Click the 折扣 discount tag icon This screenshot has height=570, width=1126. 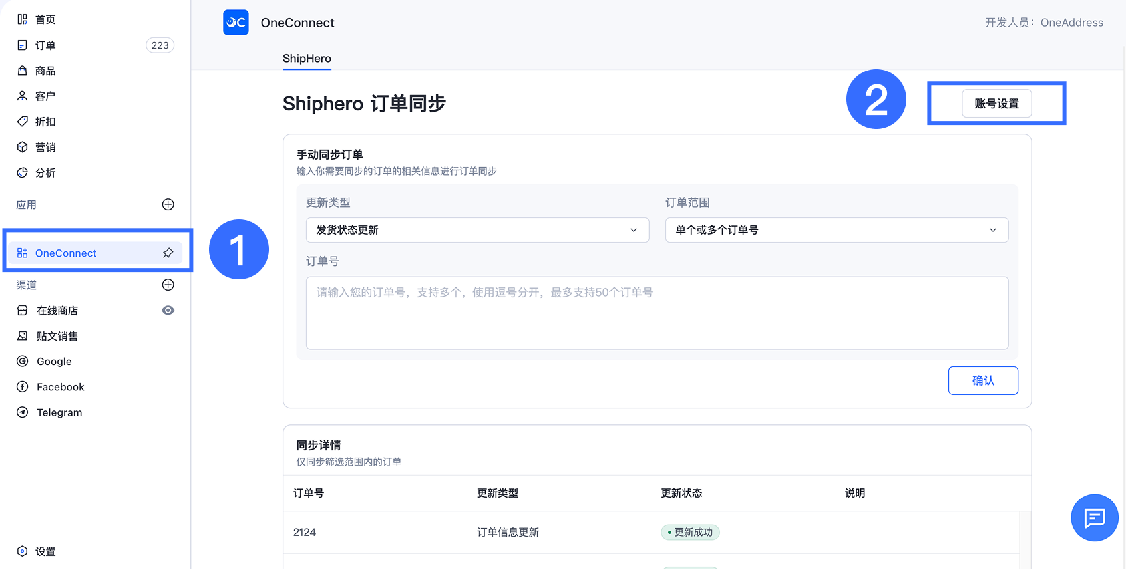point(22,121)
